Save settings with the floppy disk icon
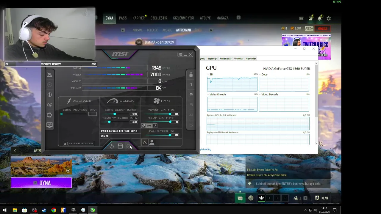This screenshot has height=214, width=381. [x=120, y=146]
